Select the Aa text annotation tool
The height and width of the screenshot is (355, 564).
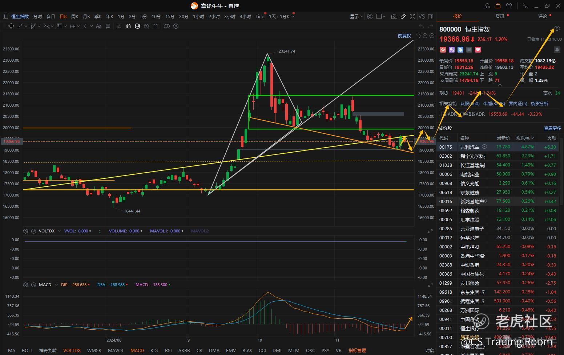click(98, 26)
